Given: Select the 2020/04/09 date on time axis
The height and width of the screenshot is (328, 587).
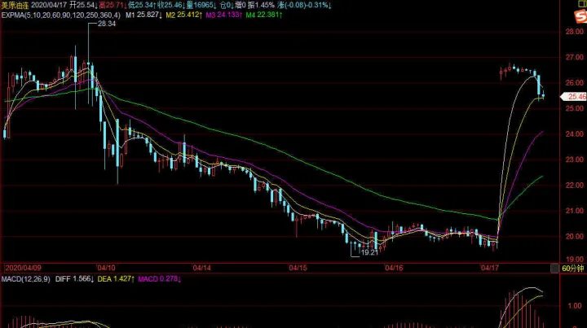Looking at the screenshot, I should (24, 267).
